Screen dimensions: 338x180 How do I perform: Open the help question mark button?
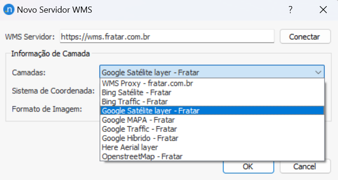[290, 10]
